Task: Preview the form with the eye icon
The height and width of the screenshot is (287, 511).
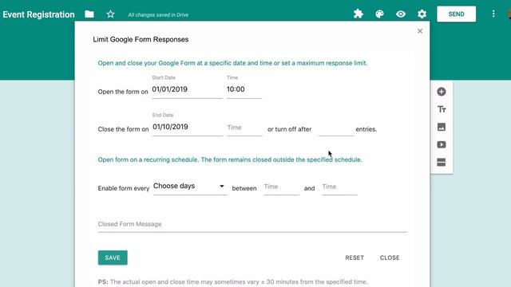Action: click(401, 14)
